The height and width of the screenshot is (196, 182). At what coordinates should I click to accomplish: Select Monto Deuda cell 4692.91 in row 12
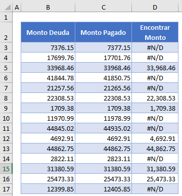click(x=48, y=138)
